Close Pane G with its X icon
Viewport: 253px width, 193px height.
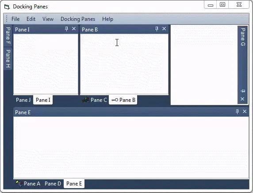click(x=242, y=99)
